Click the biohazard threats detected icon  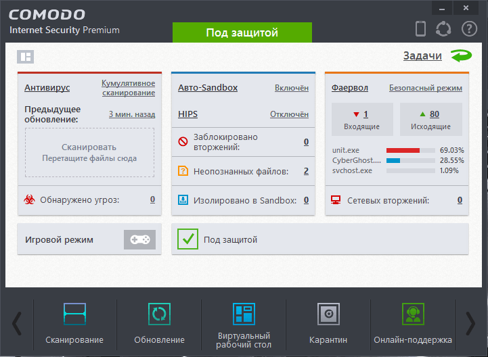[x=29, y=199]
